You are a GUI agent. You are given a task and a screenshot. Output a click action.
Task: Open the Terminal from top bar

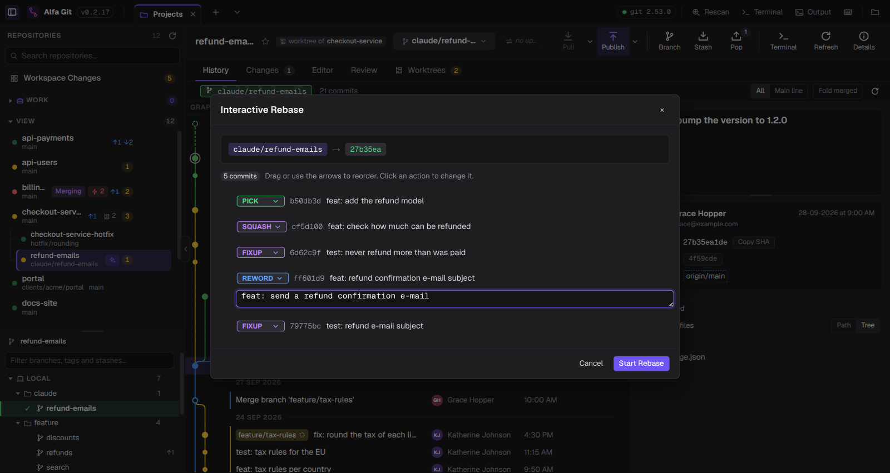click(x=762, y=12)
